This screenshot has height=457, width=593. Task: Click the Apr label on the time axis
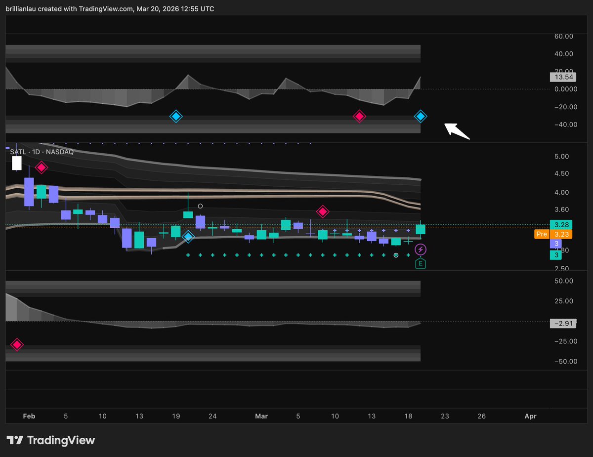coord(530,416)
